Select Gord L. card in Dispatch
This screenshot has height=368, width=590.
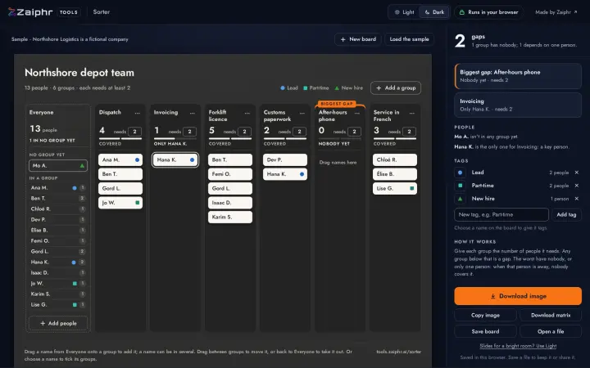120,189
